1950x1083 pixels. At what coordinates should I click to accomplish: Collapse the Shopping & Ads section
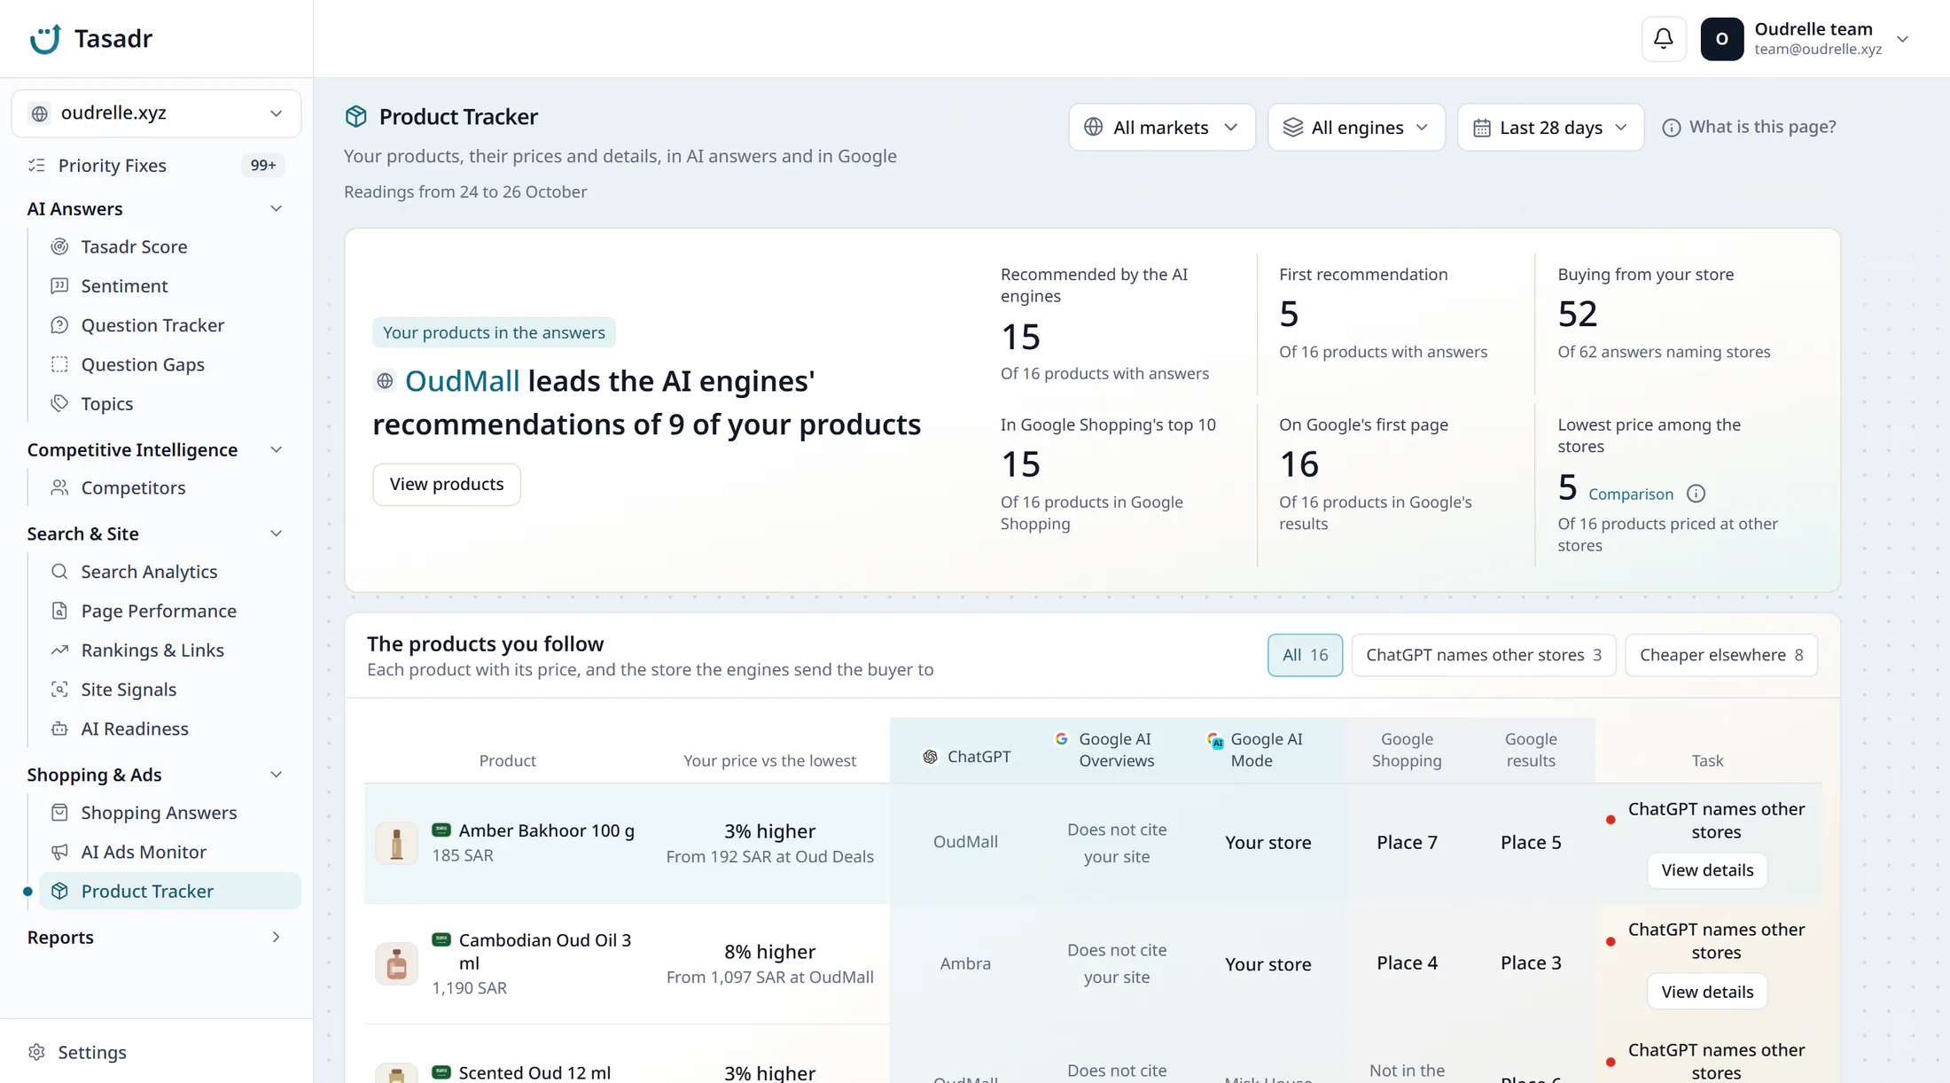point(276,775)
